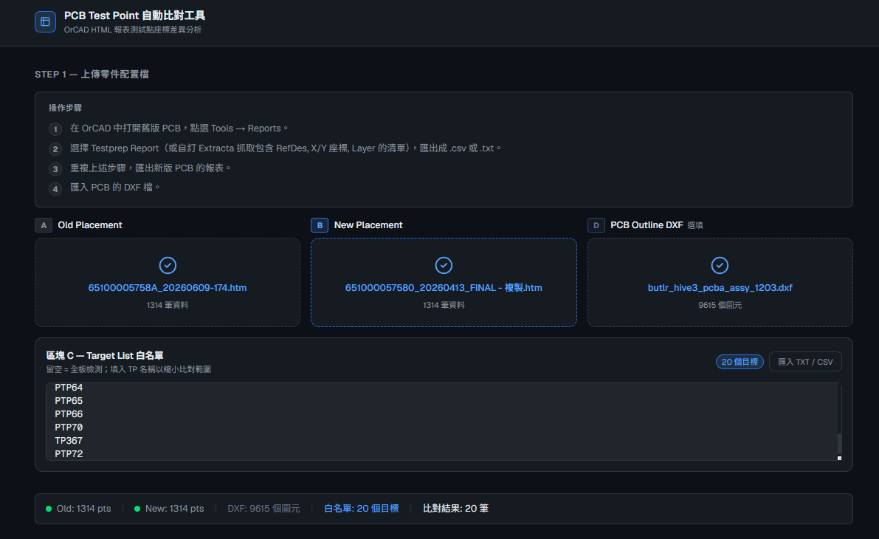Click the Tools → Reports instruction line

pos(179,128)
